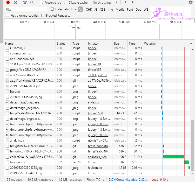Enable the Preserve log checkbox
The image size is (195, 182).
coord(42,3)
